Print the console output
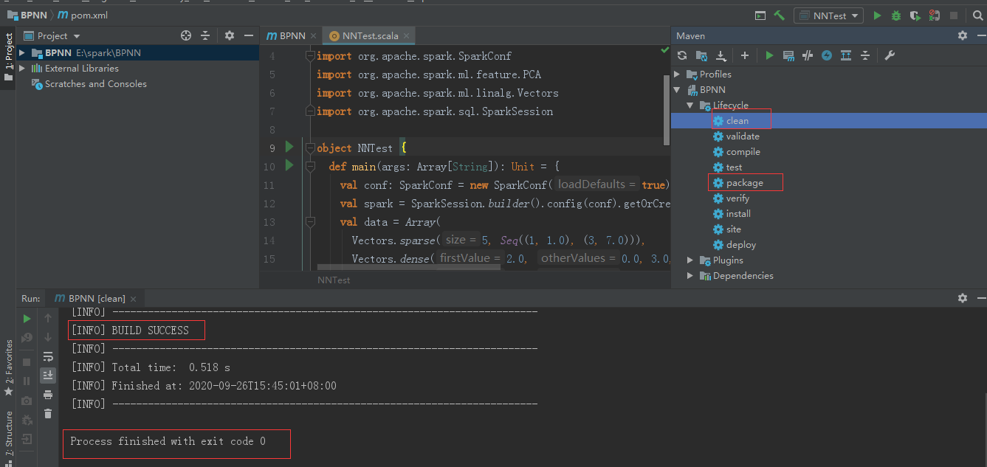The height and width of the screenshot is (467, 987). 49,395
